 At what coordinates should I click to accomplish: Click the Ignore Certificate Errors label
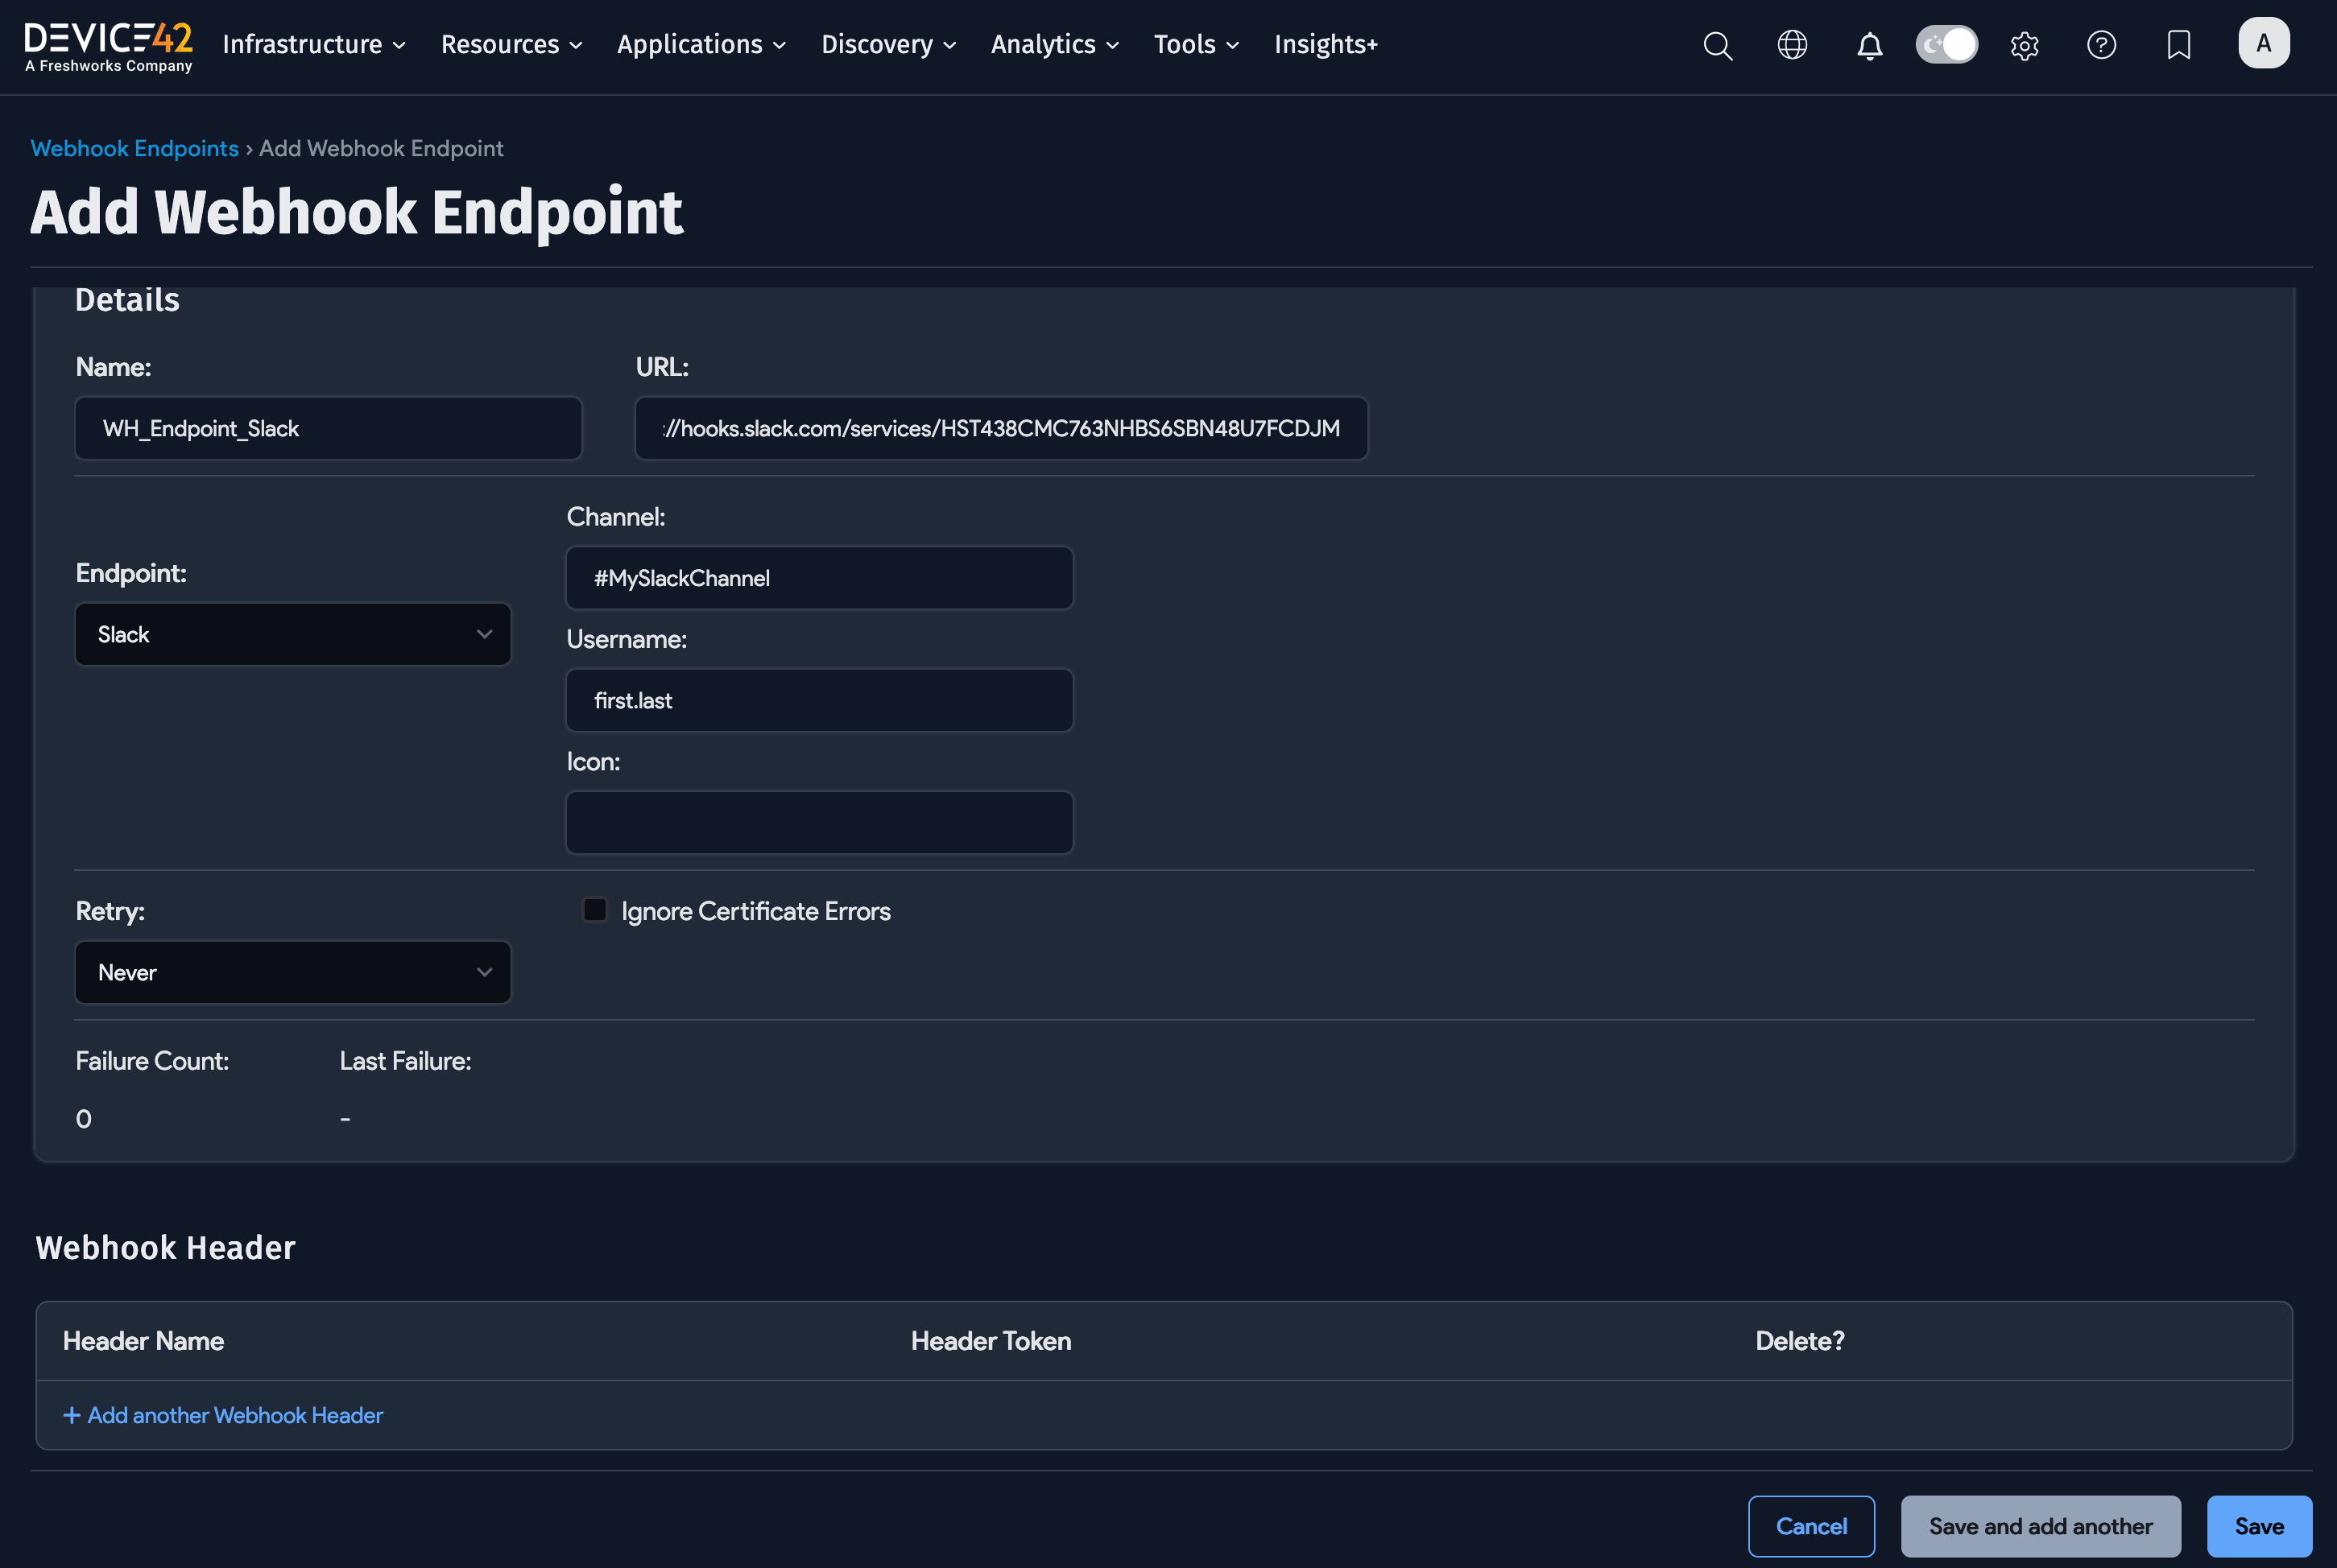tap(755, 911)
